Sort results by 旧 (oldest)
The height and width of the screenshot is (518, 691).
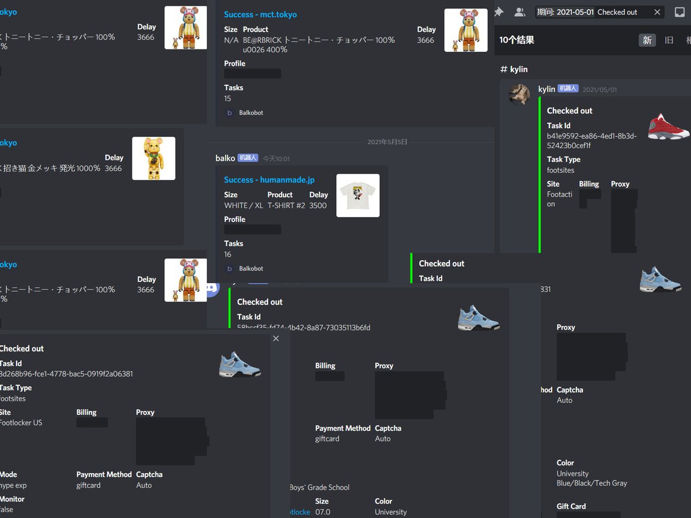[x=669, y=40]
